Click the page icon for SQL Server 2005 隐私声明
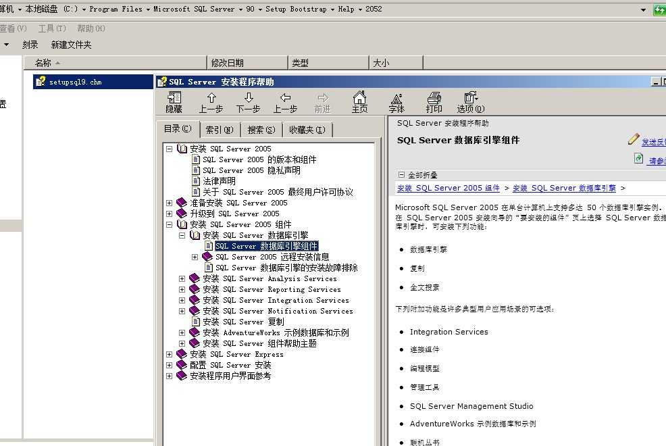Viewport: 666px width, 446px height. 196,170
